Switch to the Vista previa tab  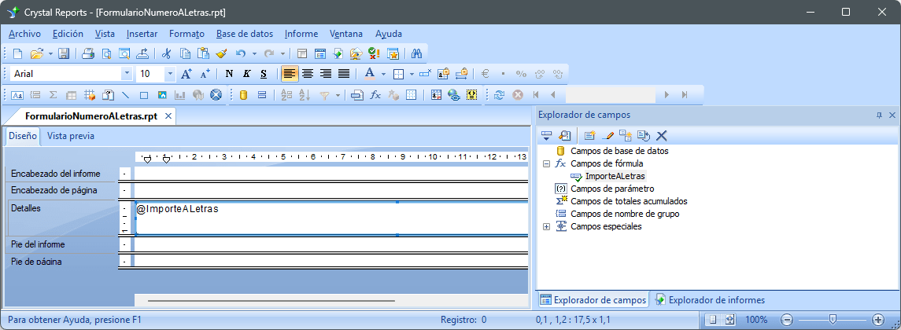click(x=71, y=136)
